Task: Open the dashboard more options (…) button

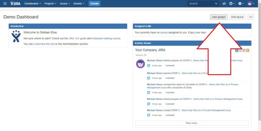Action: click(251, 17)
